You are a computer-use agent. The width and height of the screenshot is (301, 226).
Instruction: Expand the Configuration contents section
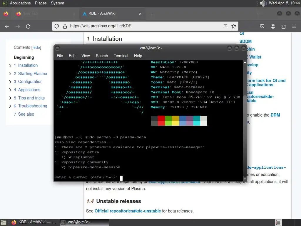(10, 82)
